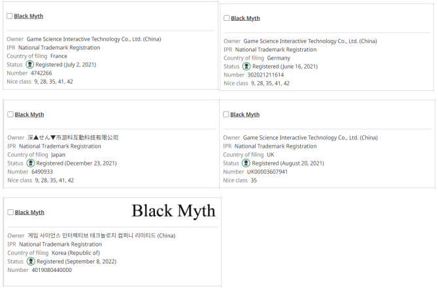This screenshot has width=438, height=289.
Task: Click the text Registered (August 20, 2021)
Action: [288, 163]
